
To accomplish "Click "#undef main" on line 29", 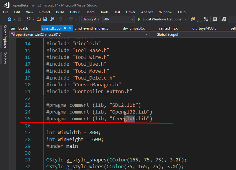I will coord(62,146).
